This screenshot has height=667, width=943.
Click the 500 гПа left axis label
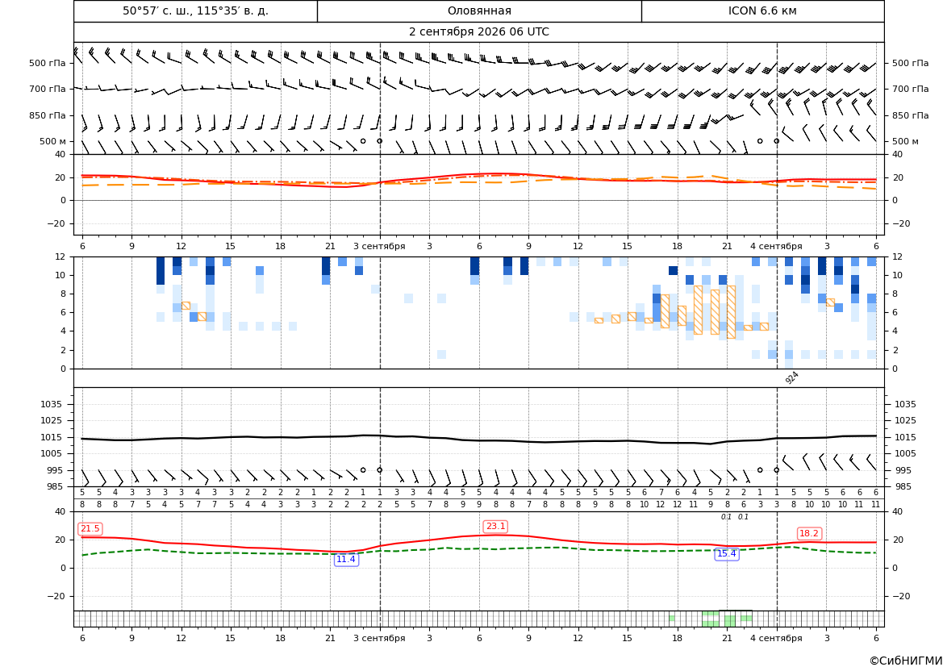48,63
